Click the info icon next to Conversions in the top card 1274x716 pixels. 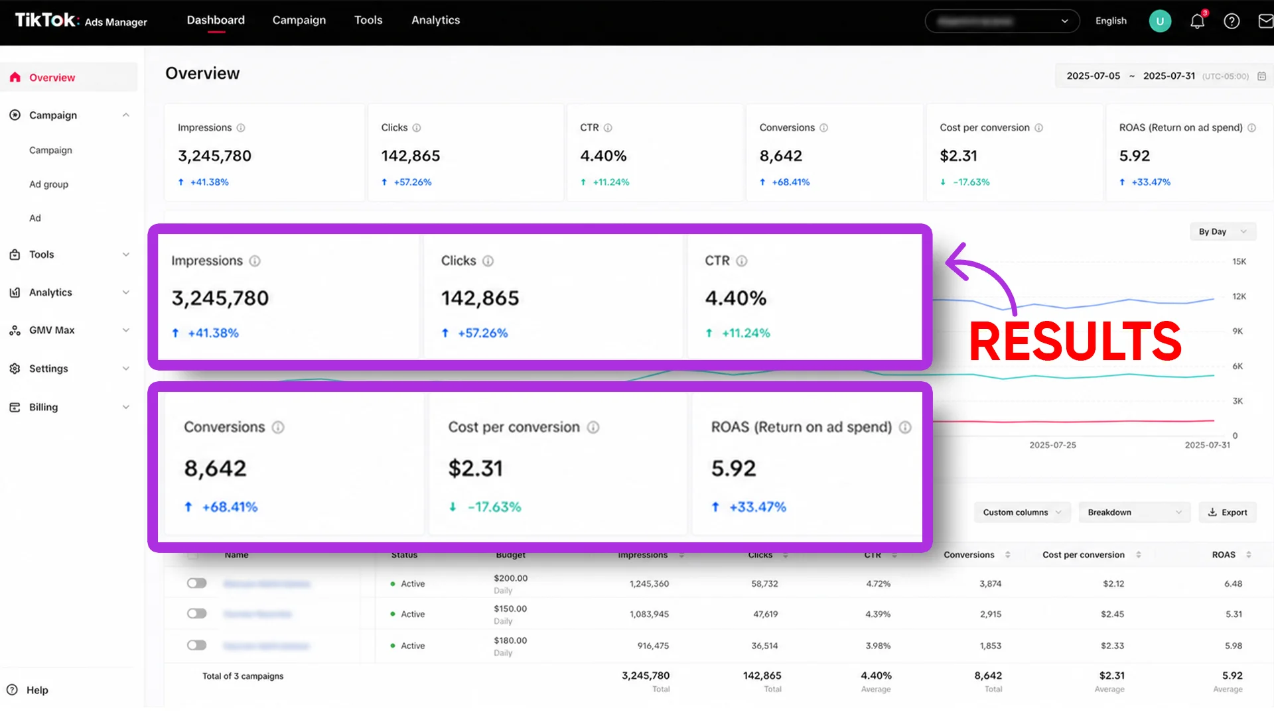pos(823,128)
